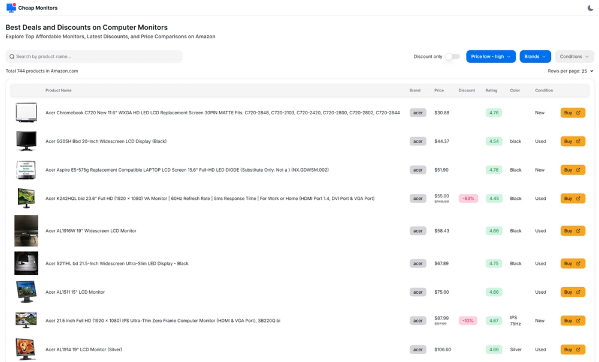Click the Condition column header
The width and height of the screenshot is (599, 362).
click(x=544, y=90)
